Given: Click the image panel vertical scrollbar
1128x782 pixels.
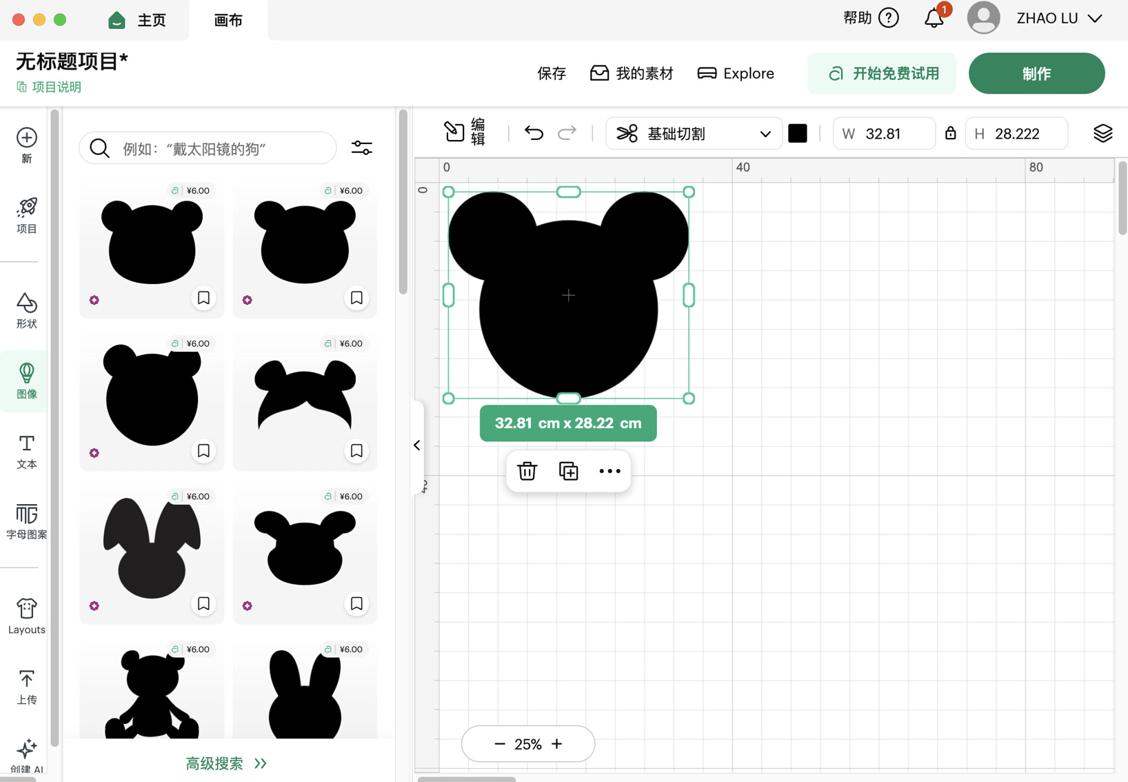Looking at the screenshot, I should click(403, 201).
